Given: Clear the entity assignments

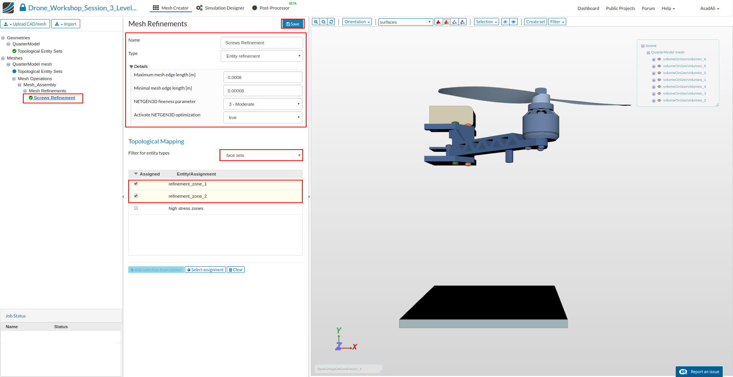Looking at the screenshot, I should (236, 270).
